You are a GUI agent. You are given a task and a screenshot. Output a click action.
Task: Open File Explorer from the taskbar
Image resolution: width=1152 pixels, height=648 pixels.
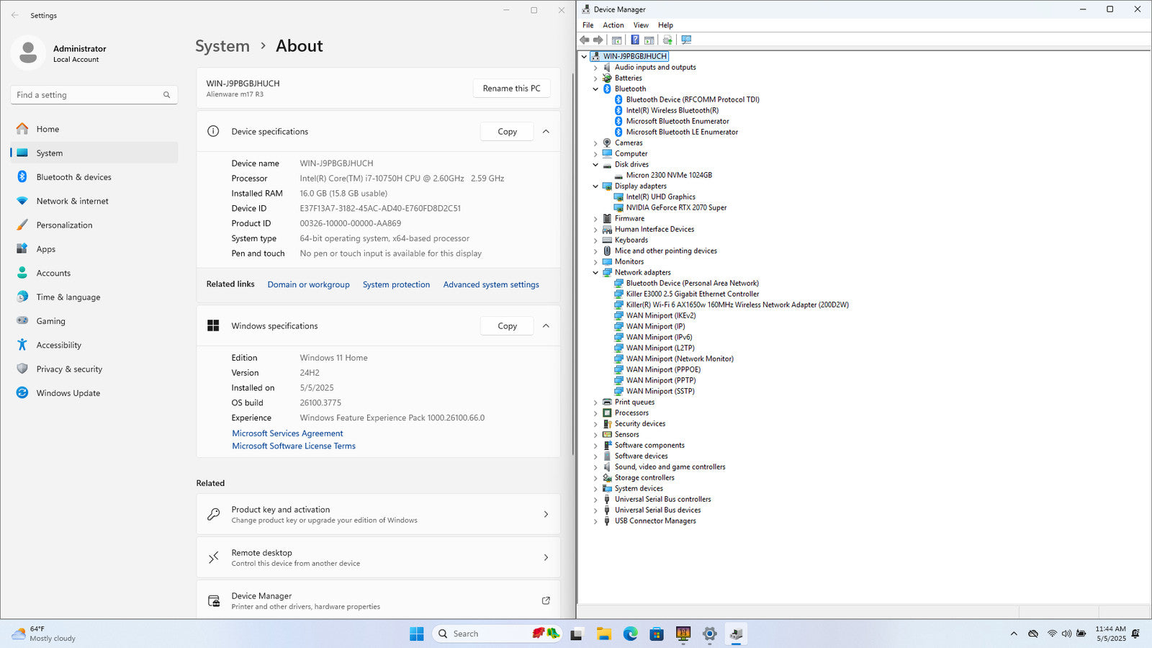pyautogui.click(x=603, y=634)
